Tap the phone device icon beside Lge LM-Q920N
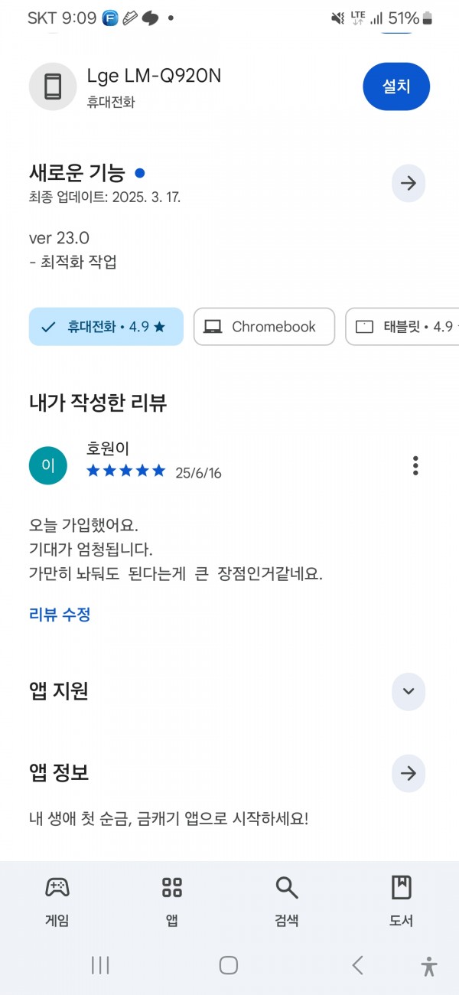Image resolution: width=459 pixels, height=995 pixels. [x=53, y=86]
